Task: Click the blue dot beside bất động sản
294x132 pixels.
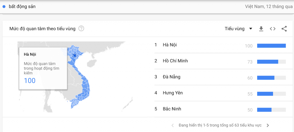Action: click(4, 7)
